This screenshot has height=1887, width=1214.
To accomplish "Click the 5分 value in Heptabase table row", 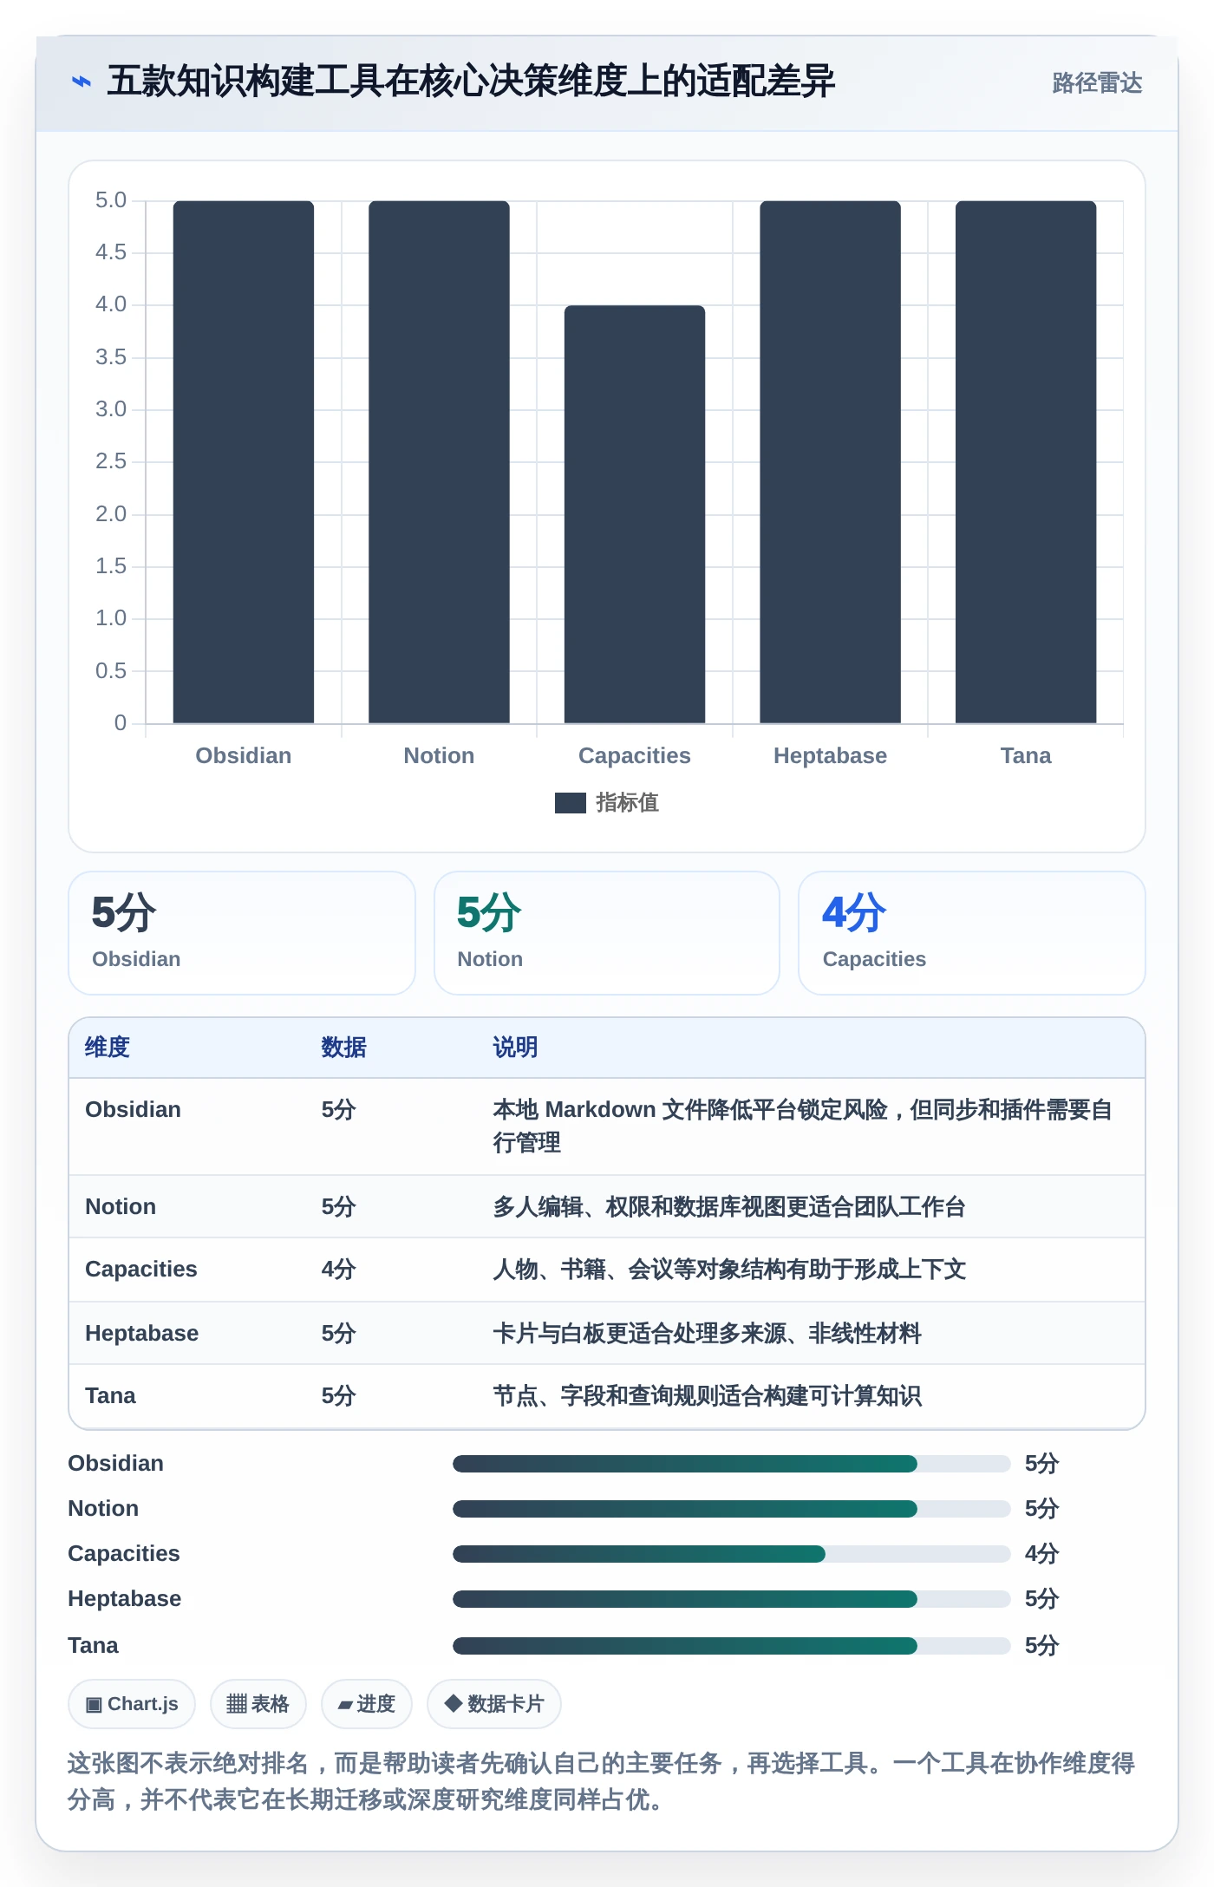I will (x=339, y=1334).
